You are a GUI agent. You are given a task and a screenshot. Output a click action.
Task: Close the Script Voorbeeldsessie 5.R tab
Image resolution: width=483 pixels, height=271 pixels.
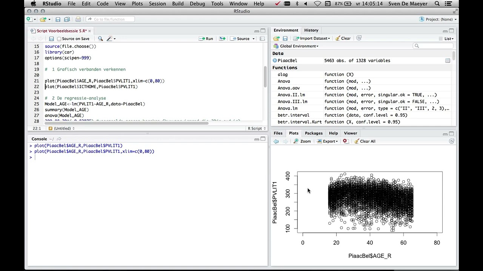pyautogui.click(x=89, y=31)
